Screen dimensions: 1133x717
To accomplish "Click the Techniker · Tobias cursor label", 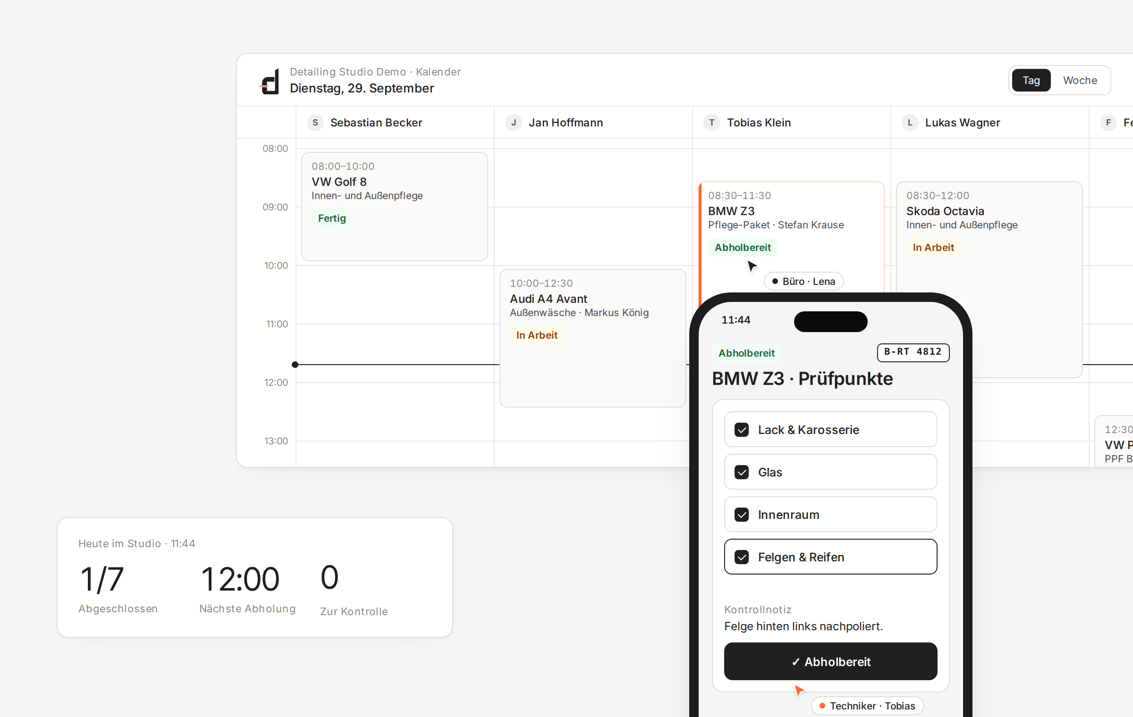I will point(867,706).
